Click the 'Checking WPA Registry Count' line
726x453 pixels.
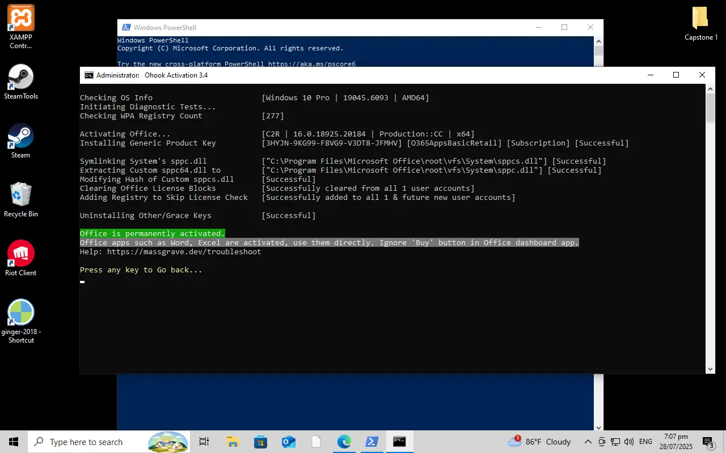coord(141,116)
